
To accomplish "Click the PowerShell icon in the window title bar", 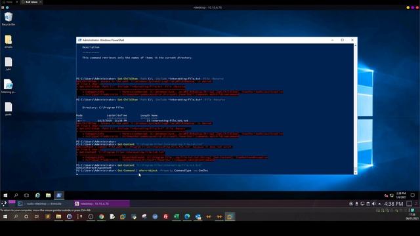I will (x=79, y=40).
